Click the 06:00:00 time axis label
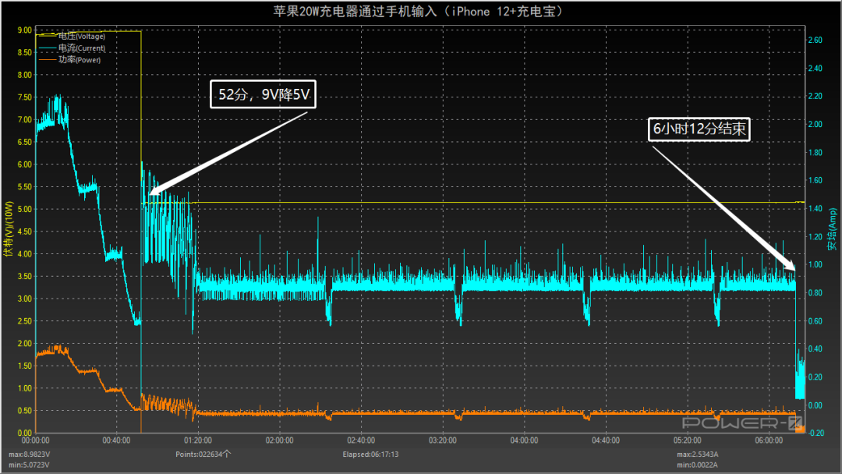The image size is (842, 474). pos(769,440)
